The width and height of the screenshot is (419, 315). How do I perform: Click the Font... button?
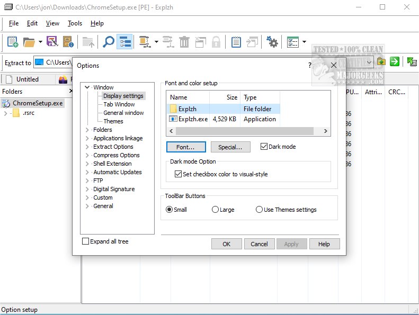pos(185,147)
